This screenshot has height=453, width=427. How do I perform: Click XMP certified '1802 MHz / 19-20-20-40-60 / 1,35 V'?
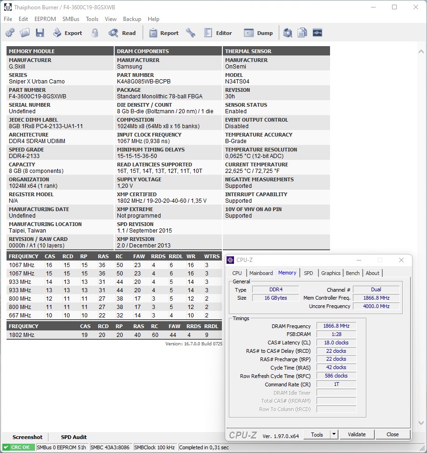pyautogui.click(x=162, y=201)
